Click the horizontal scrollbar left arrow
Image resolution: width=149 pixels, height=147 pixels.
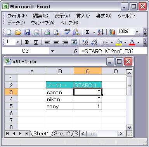83,133
